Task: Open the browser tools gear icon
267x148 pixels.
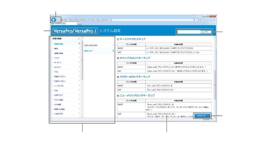Action: [x=213, y=20]
